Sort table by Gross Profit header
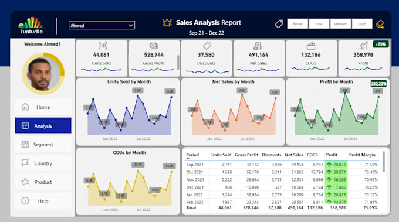Viewport: 399px width, 222px height. tap(246, 155)
